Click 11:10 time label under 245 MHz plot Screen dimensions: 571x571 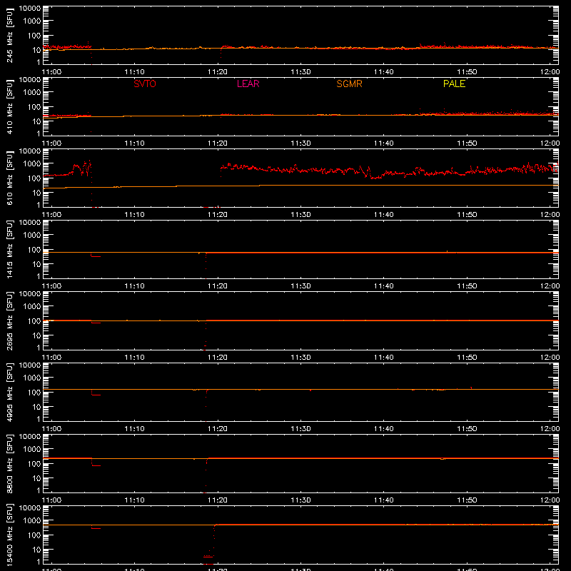coord(134,72)
